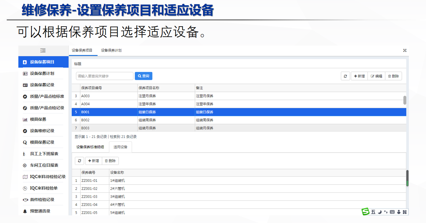Click the upper table vertical scrollbar
Viewport: 426px width, 223px height.
405,100
